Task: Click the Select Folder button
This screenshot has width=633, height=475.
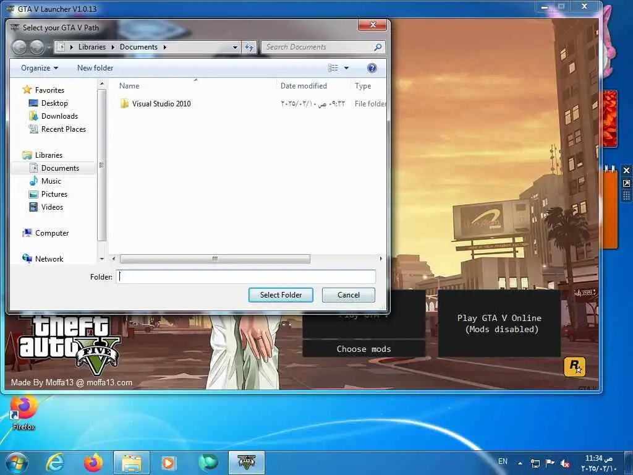Action: coord(281,295)
